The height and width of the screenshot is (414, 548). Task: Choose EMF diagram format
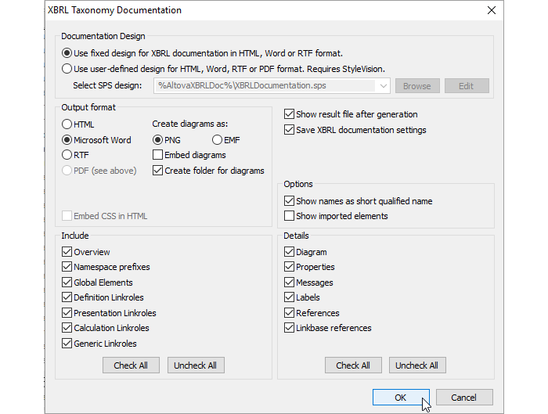pos(217,140)
